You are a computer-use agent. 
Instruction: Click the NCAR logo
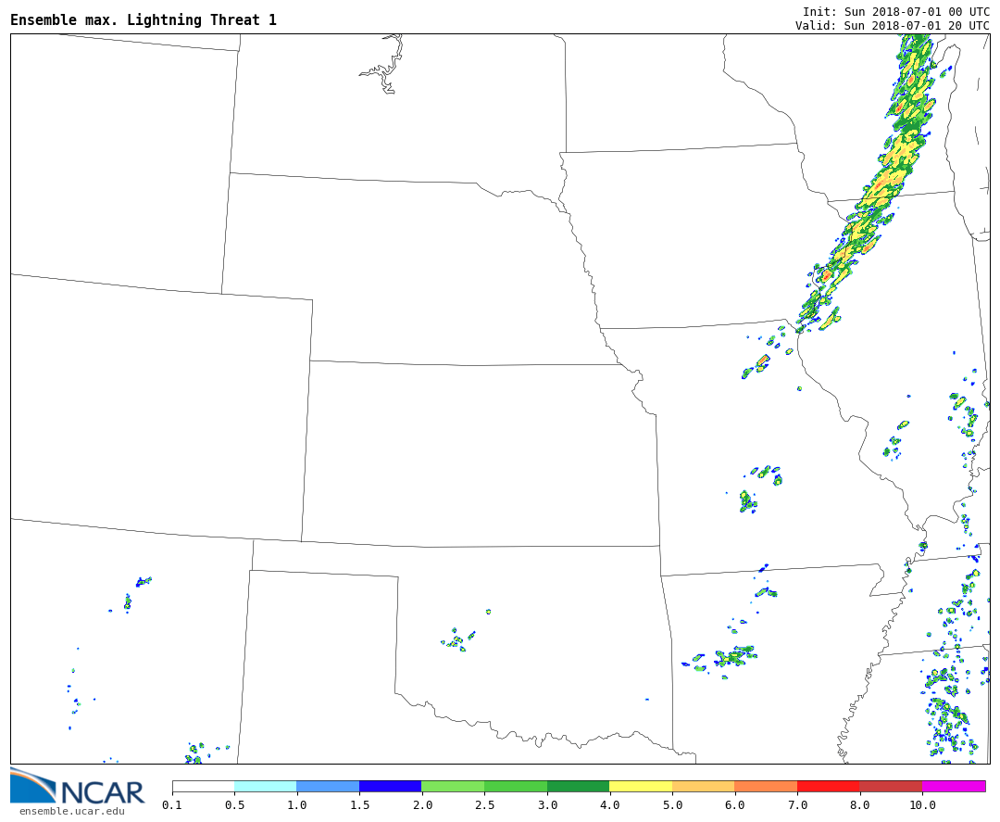77,787
